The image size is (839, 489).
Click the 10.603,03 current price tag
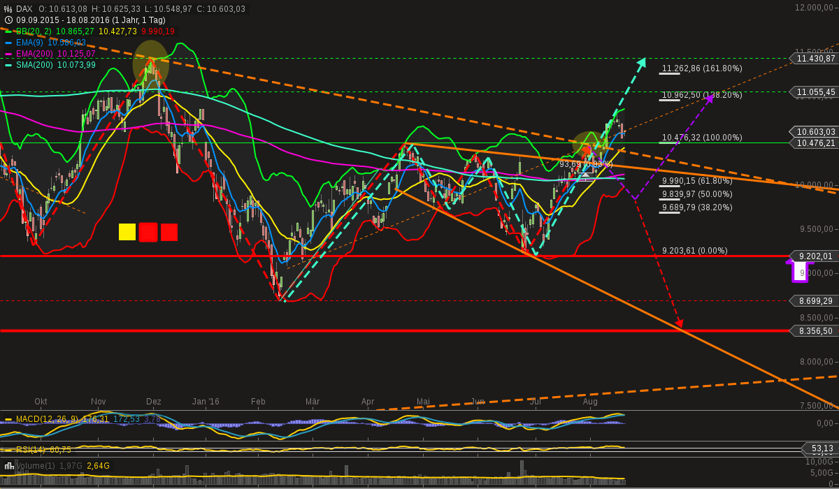tap(814, 131)
